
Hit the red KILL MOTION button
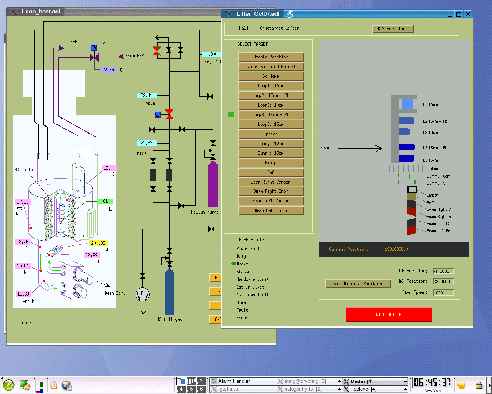[389, 315]
